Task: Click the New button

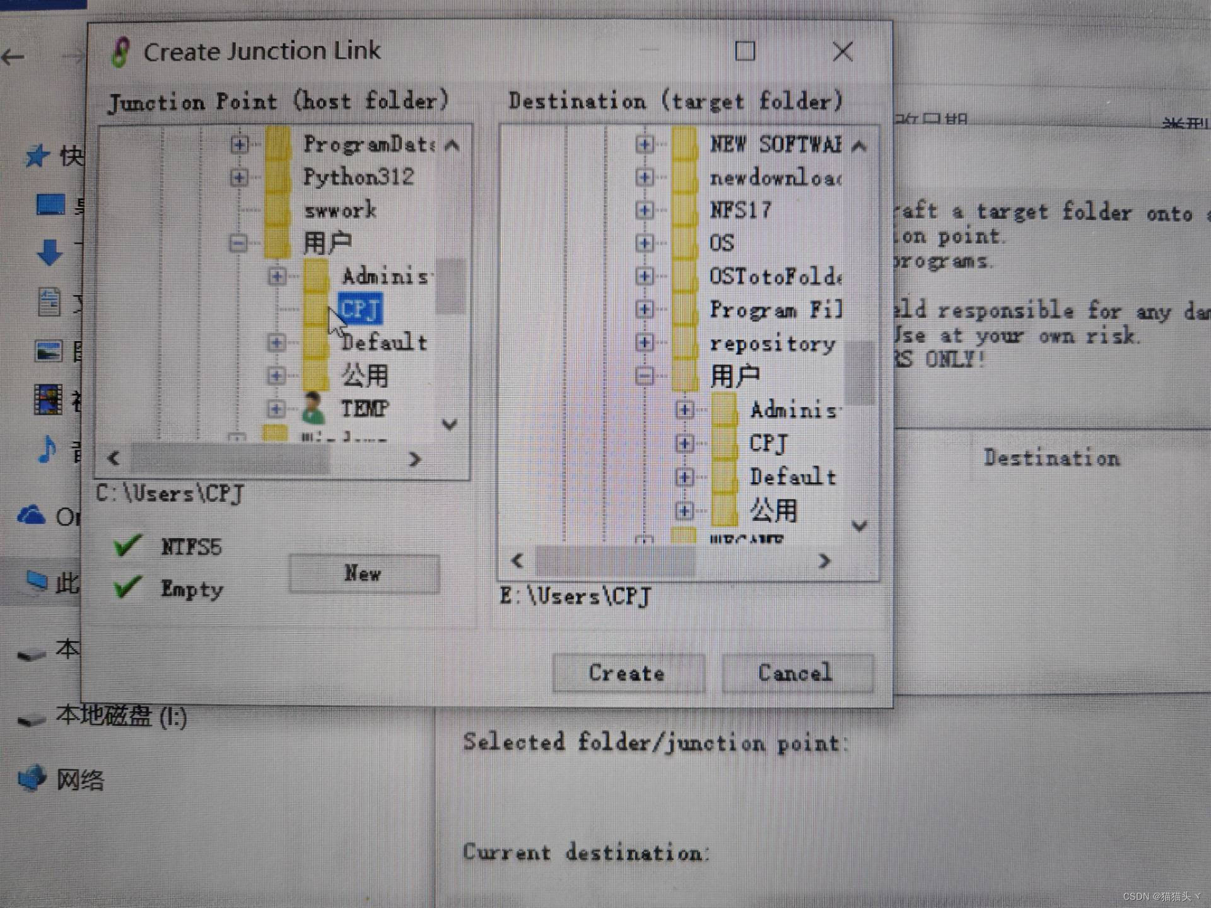Action: 364,573
